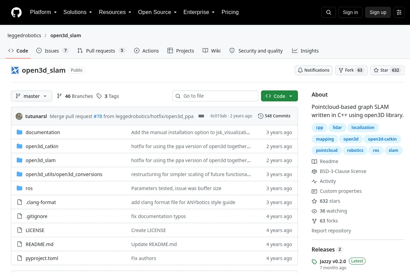Open the Open Source dropdown
Viewport: 410px width, 273px height.
coord(157,12)
